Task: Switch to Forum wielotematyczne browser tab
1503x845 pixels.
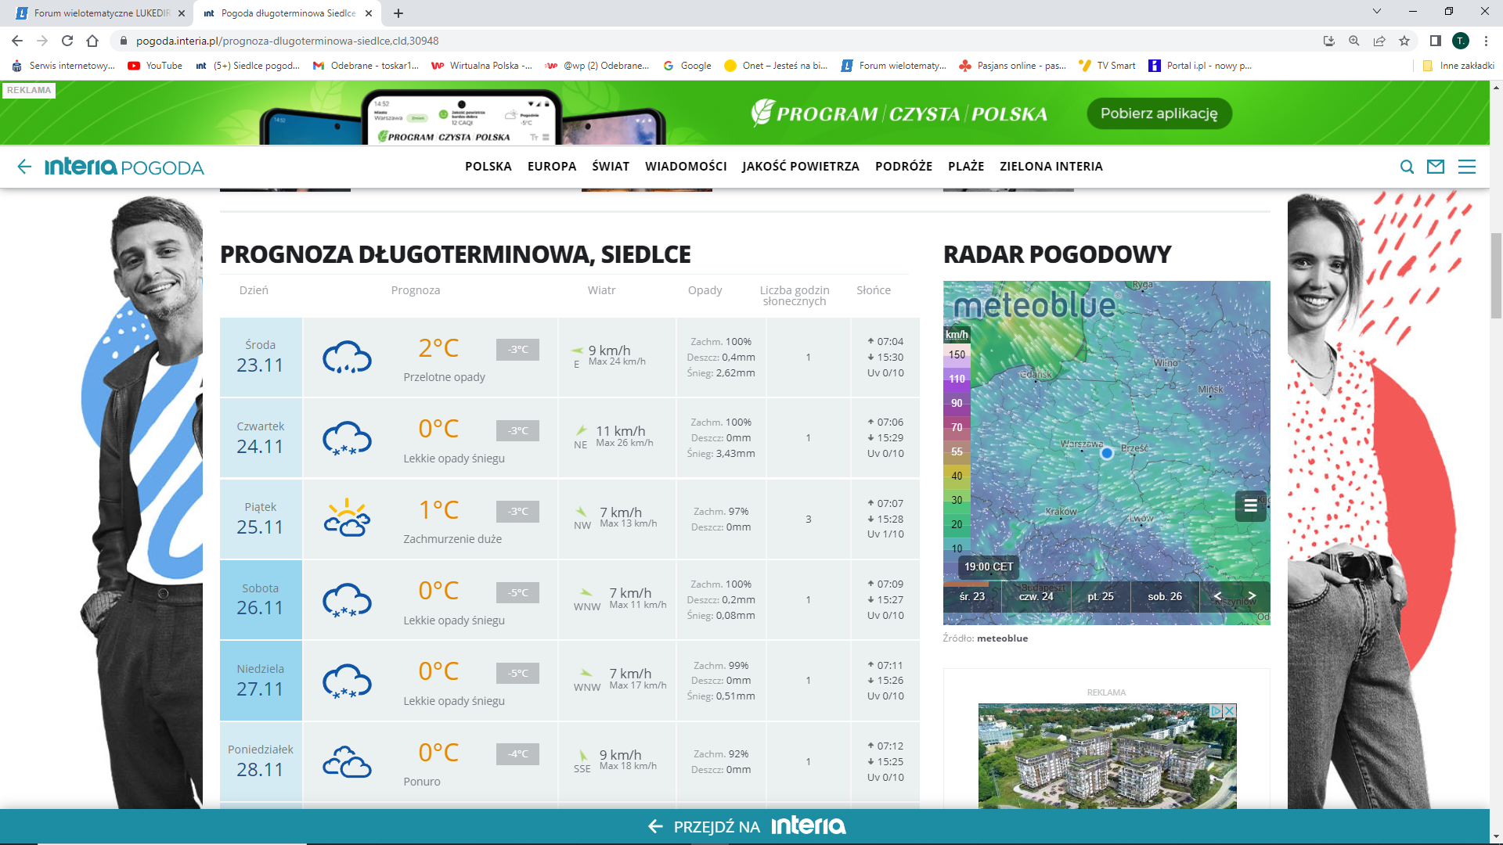Action: (100, 13)
